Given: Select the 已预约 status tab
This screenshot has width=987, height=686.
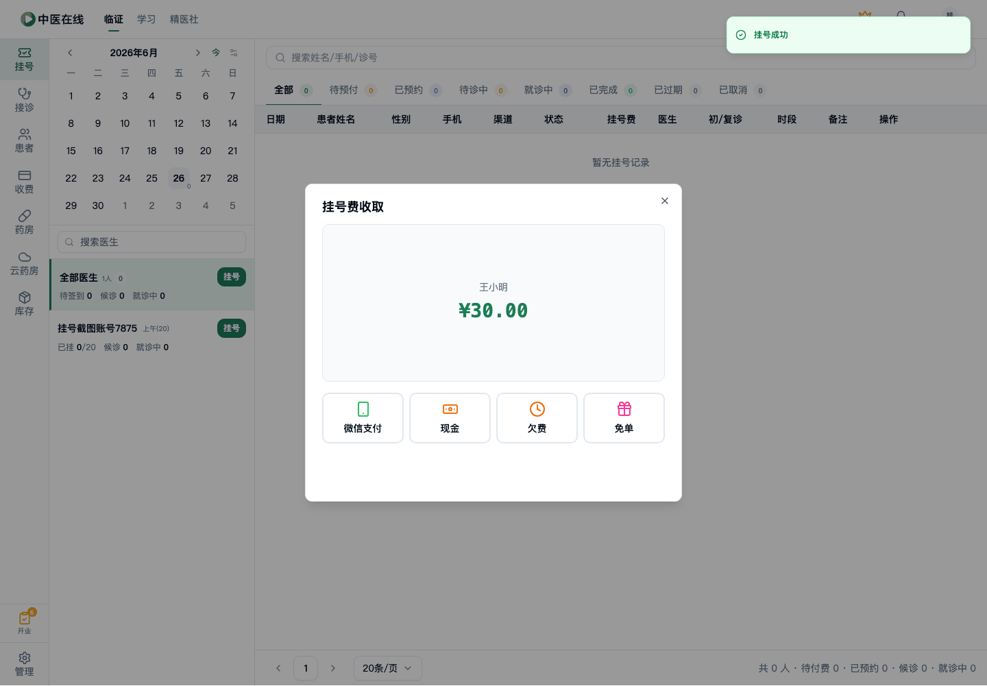Looking at the screenshot, I should pyautogui.click(x=418, y=90).
